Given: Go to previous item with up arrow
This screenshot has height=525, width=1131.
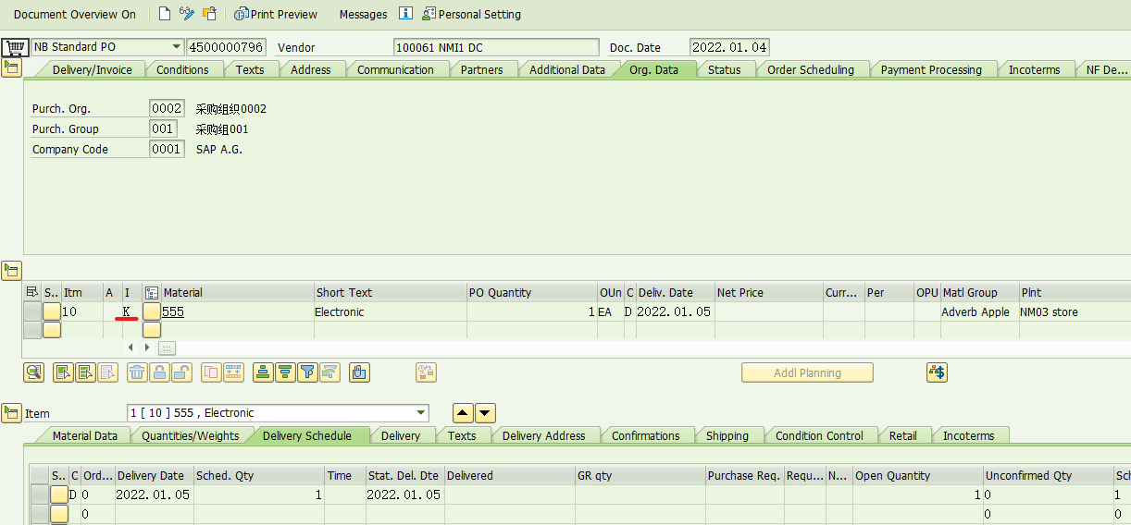Looking at the screenshot, I should [463, 413].
